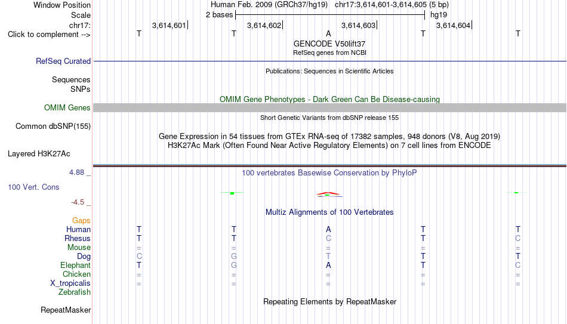Click the A base in the complement row

[328, 33]
